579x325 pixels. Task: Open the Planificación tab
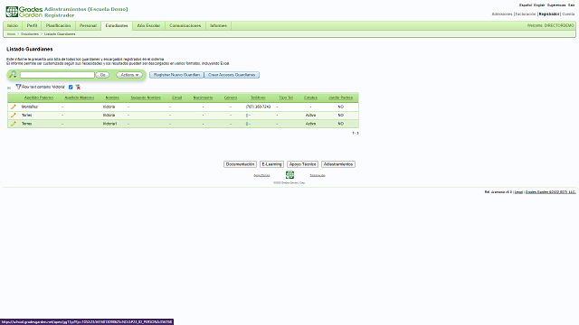[58, 25]
